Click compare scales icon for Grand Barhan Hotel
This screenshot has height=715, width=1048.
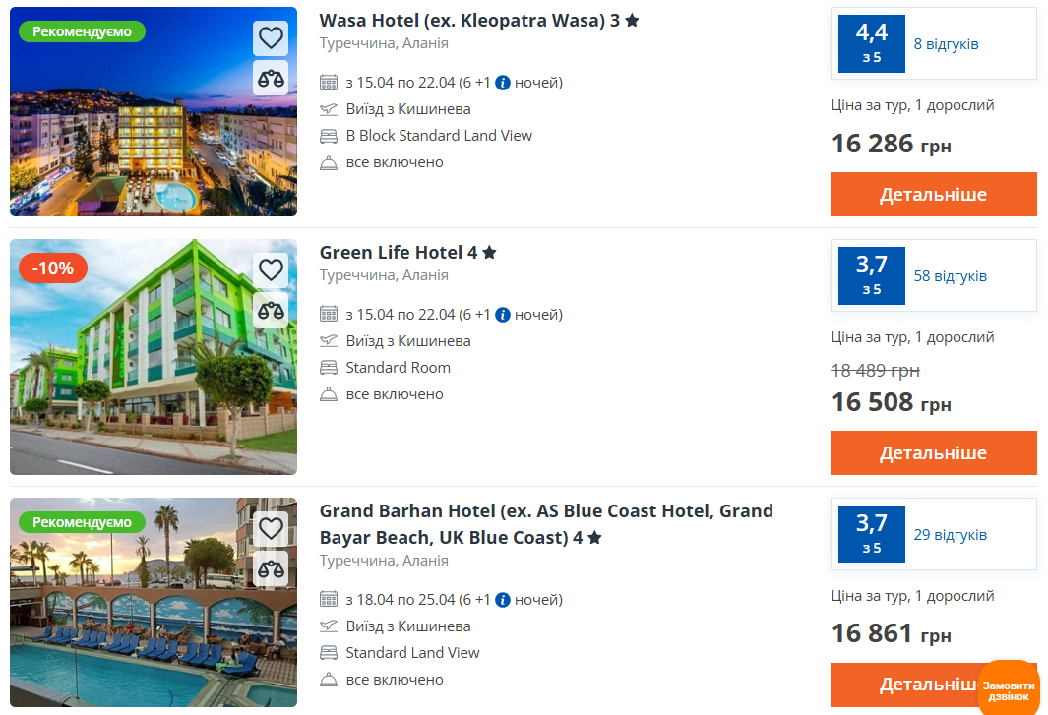[x=271, y=568]
